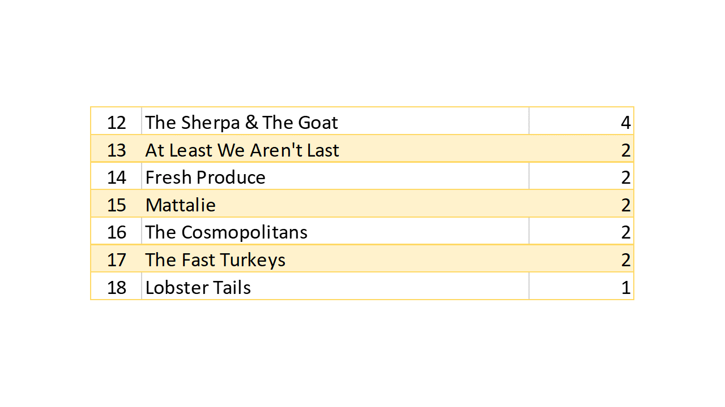Click rank number 15 cell
Screen dimensions: 725x407
117,205
